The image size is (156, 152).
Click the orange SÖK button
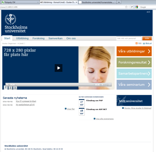147,38
